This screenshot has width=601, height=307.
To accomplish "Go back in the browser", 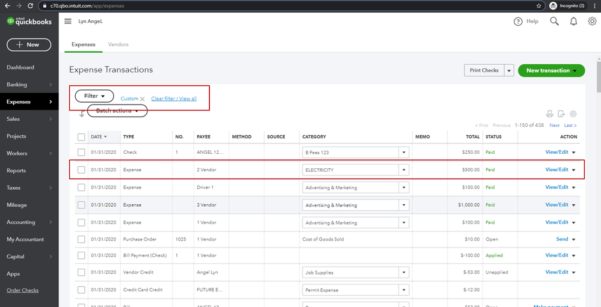I will 7,6.
